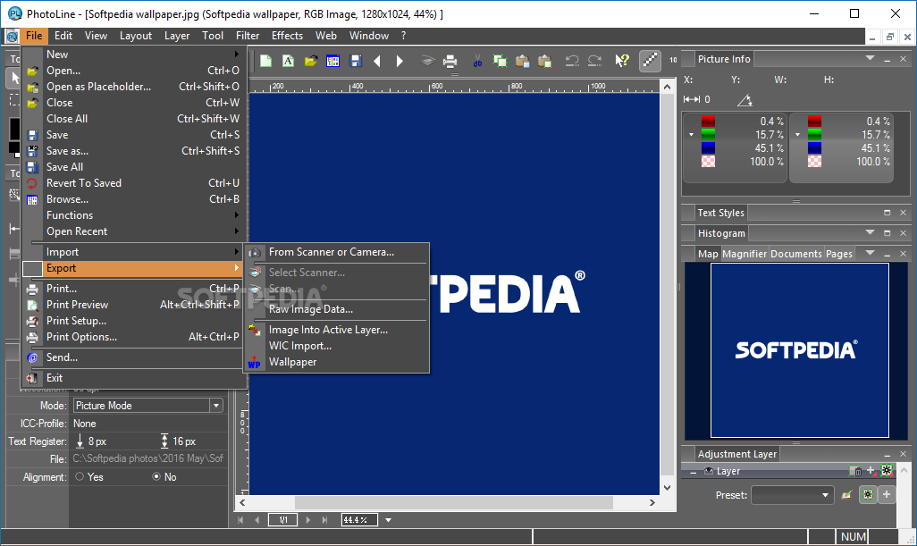Click the angle icon in Picture Info
This screenshot has height=546, width=917.
[745, 100]
